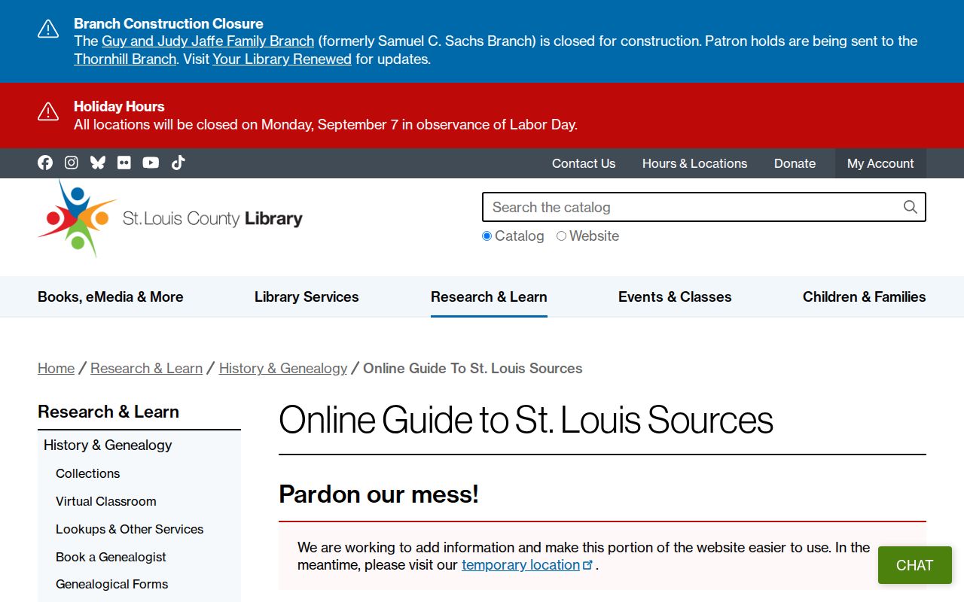This screenshot has height=602, width=964.
Task: Open Lookups & Other Services in the sidebar
Action: click(130, 529)
